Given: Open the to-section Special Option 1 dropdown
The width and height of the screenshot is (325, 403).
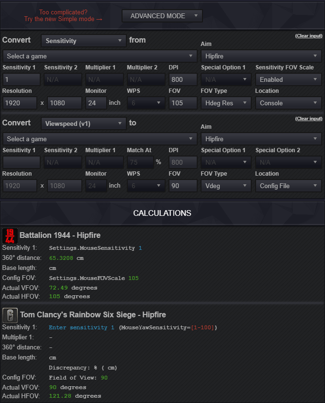Looking at the screenshot, I should point(226,162).
